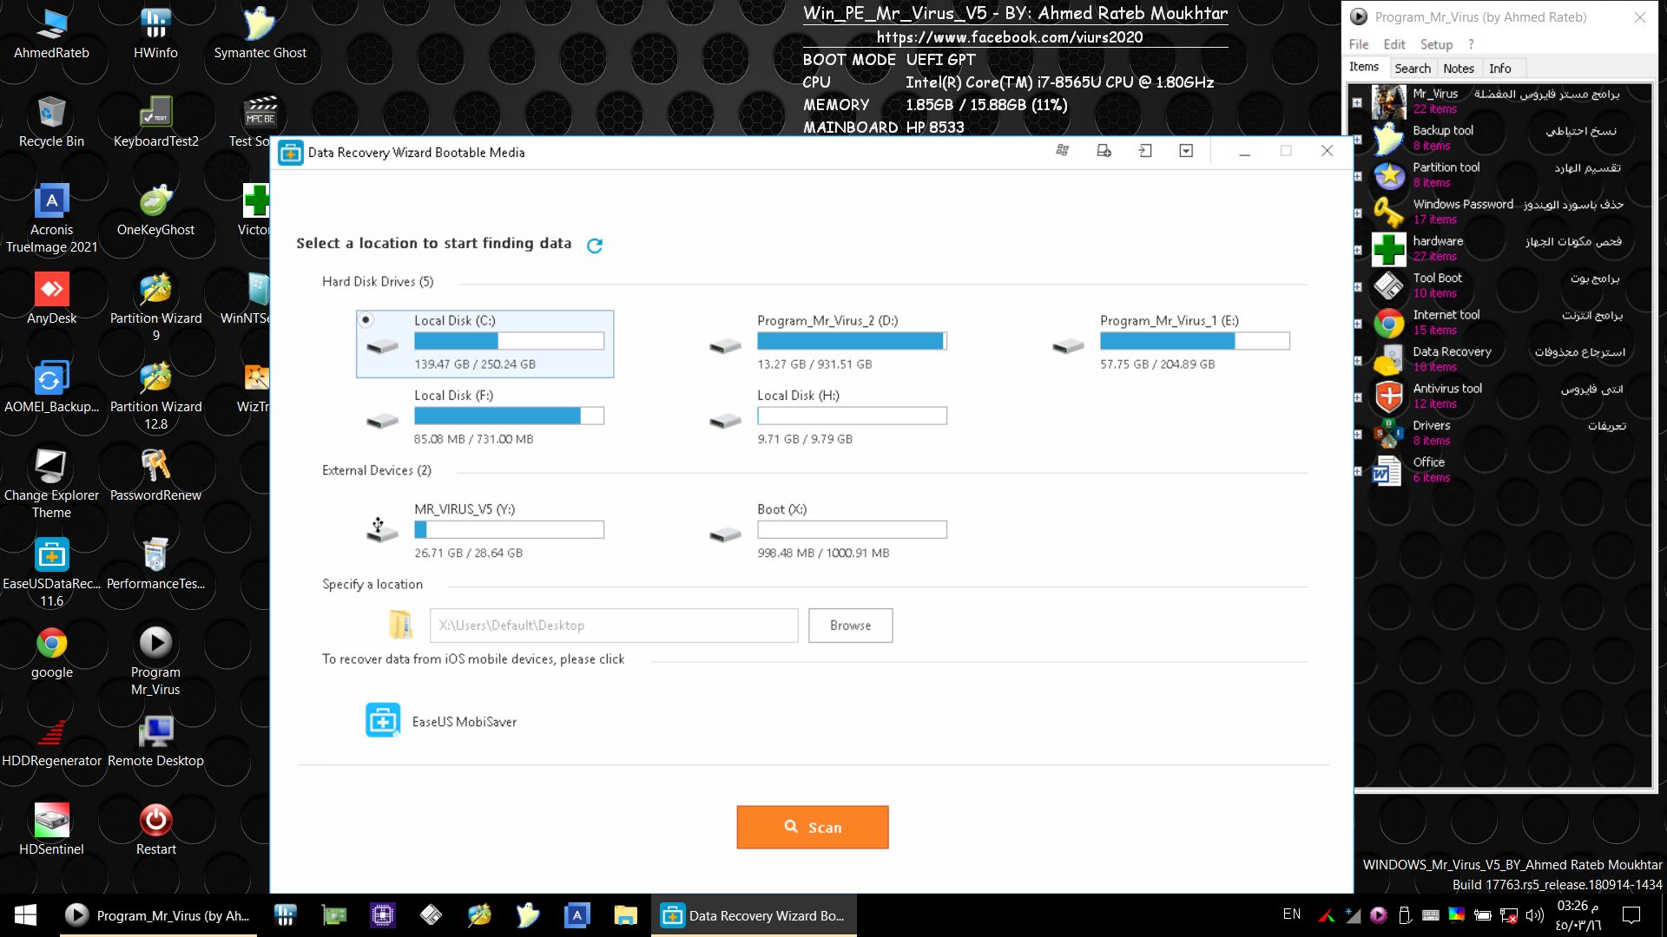Select the MR_VIRUS_V5 (Y:) USB drive icon
The height and width of the screenshot is (937, 1667).
click(x=382, y=529)
